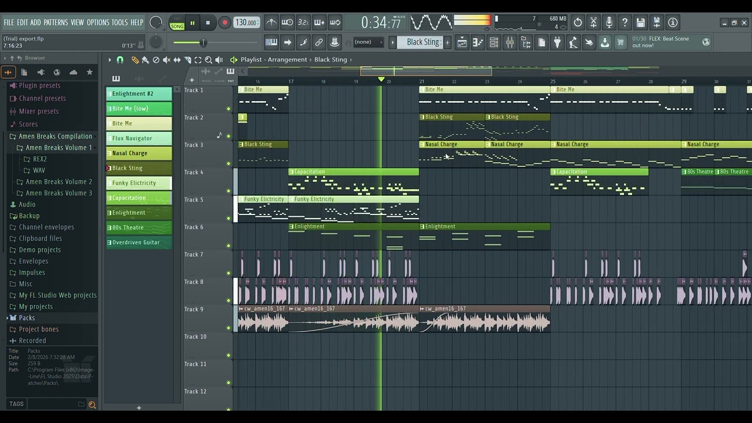The width and height of the screenshot is (752, 423).
Task: Mute Track 9 using its green dot
Action: click(229, 328)
